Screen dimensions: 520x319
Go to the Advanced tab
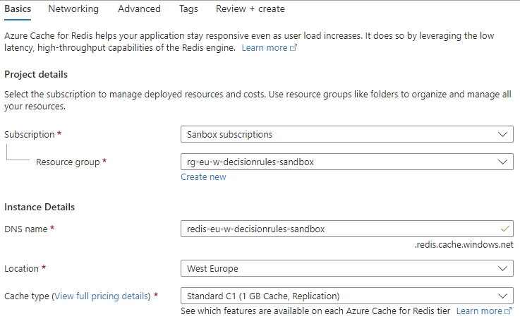139,9
